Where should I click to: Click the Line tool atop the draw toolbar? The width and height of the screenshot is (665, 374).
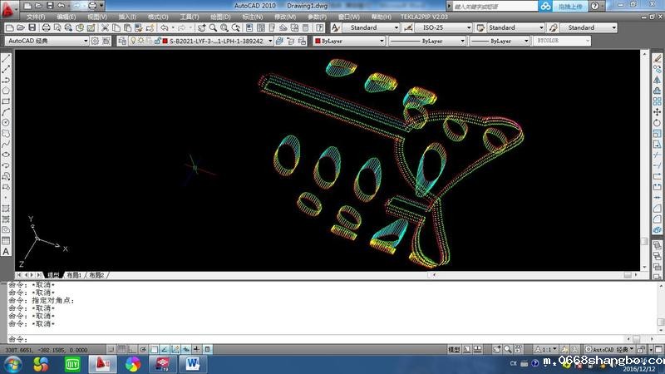(6, 58)
